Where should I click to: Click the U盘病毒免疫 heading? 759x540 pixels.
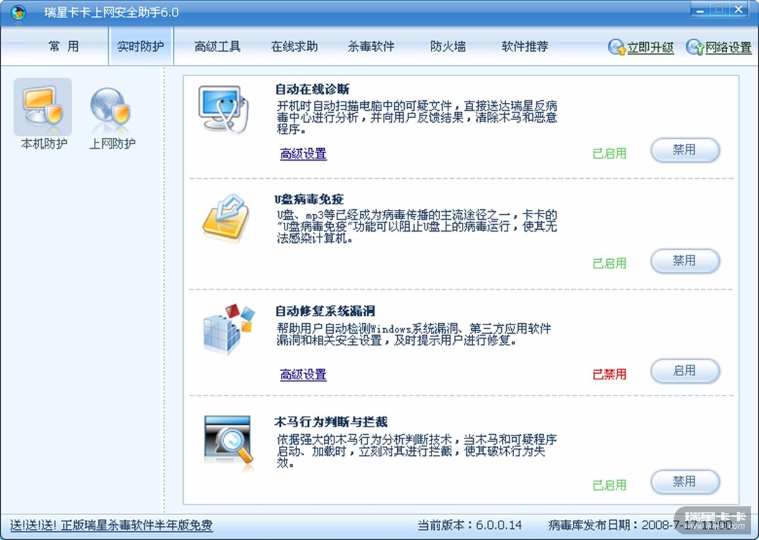pos(309,199)
